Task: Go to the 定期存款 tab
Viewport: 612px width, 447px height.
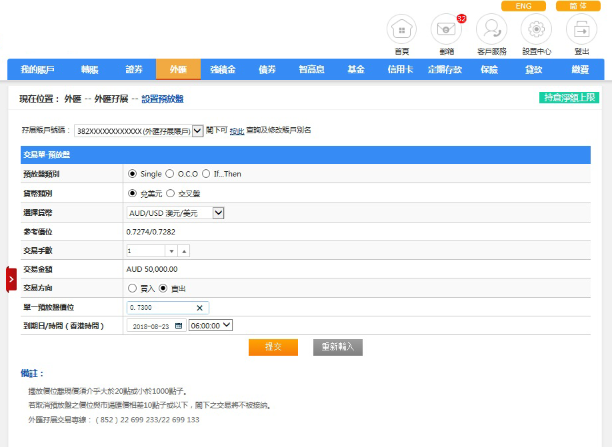Action: 445,69
